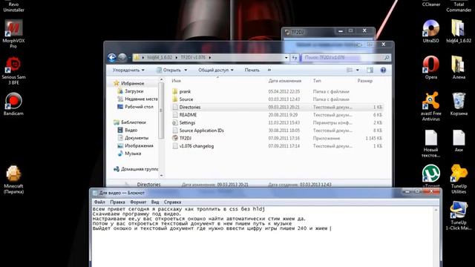Screen dimensions: 475x267
Task: Open Новый текстовый document on desktop
Action: [430, 143]
